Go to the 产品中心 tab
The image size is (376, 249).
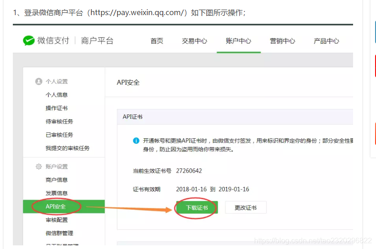pyautogui.click(x=326, y=41)
